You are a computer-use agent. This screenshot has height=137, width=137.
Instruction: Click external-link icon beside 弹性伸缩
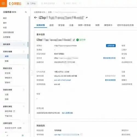tap(14, 111)
